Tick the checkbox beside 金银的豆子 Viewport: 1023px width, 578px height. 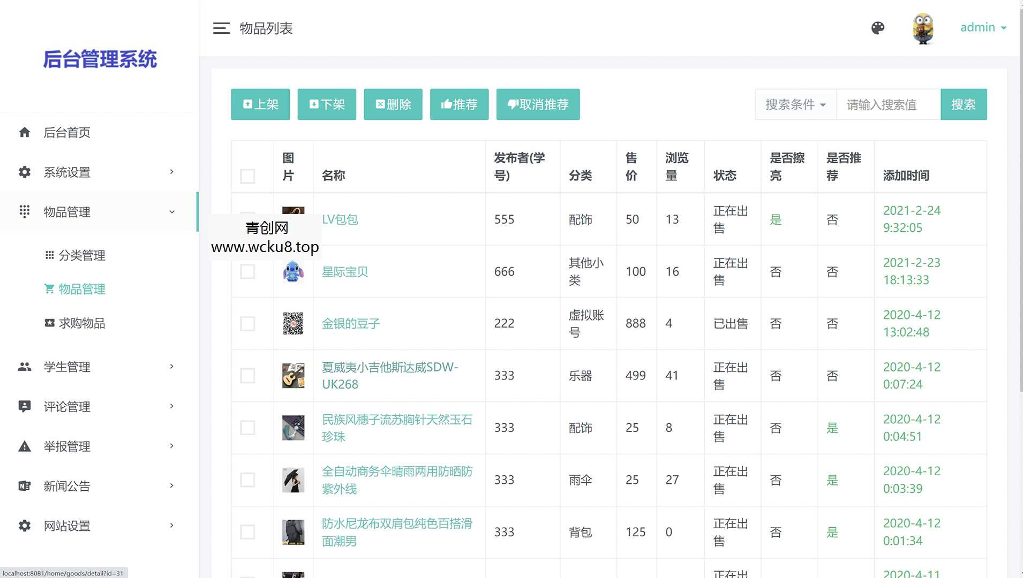pos(247,323)
